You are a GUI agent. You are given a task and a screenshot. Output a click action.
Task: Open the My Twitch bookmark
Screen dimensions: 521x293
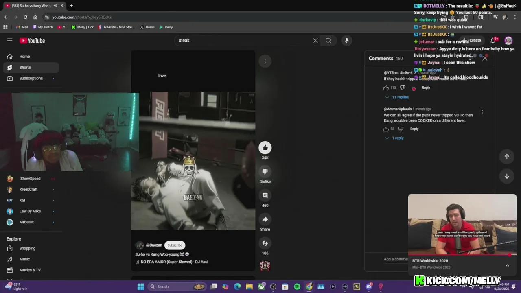pos(42,27)
